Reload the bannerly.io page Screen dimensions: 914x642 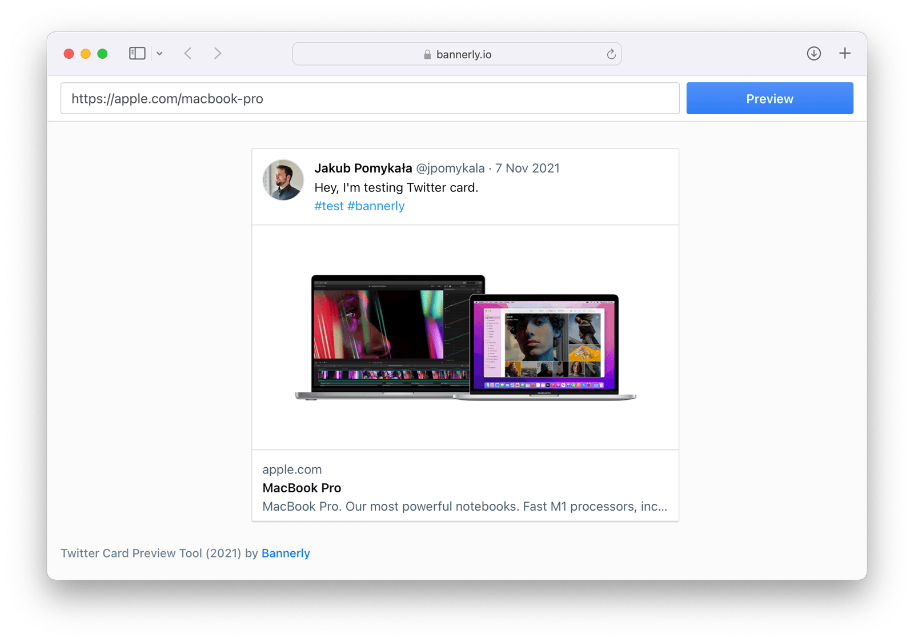(611, 54)
